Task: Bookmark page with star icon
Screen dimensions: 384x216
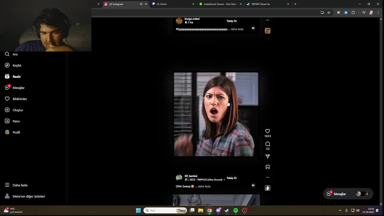Action: coord(329,13)
